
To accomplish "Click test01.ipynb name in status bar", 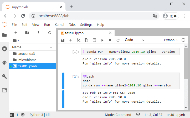I will pos(176,115).
